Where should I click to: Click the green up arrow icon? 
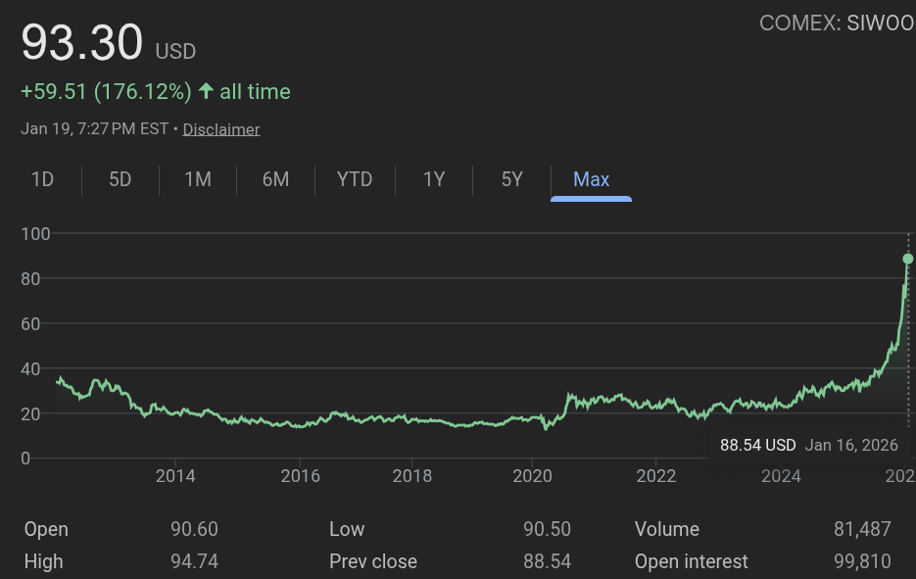tap(206, 92)
